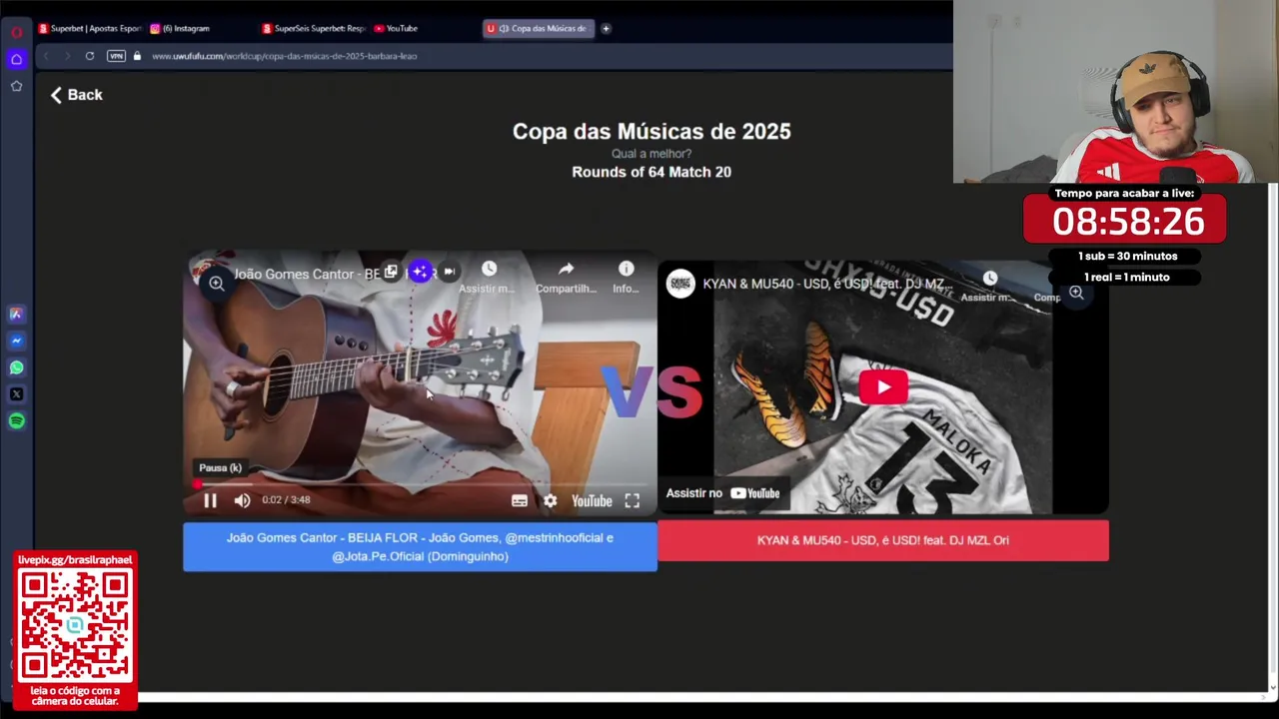Open Aria AI sidebar icon
1279x719 pixels.
click(x=16, y=314)
